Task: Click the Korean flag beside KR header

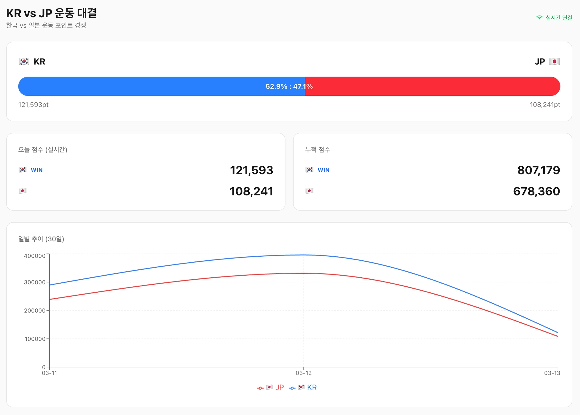Action: point(24,61)
